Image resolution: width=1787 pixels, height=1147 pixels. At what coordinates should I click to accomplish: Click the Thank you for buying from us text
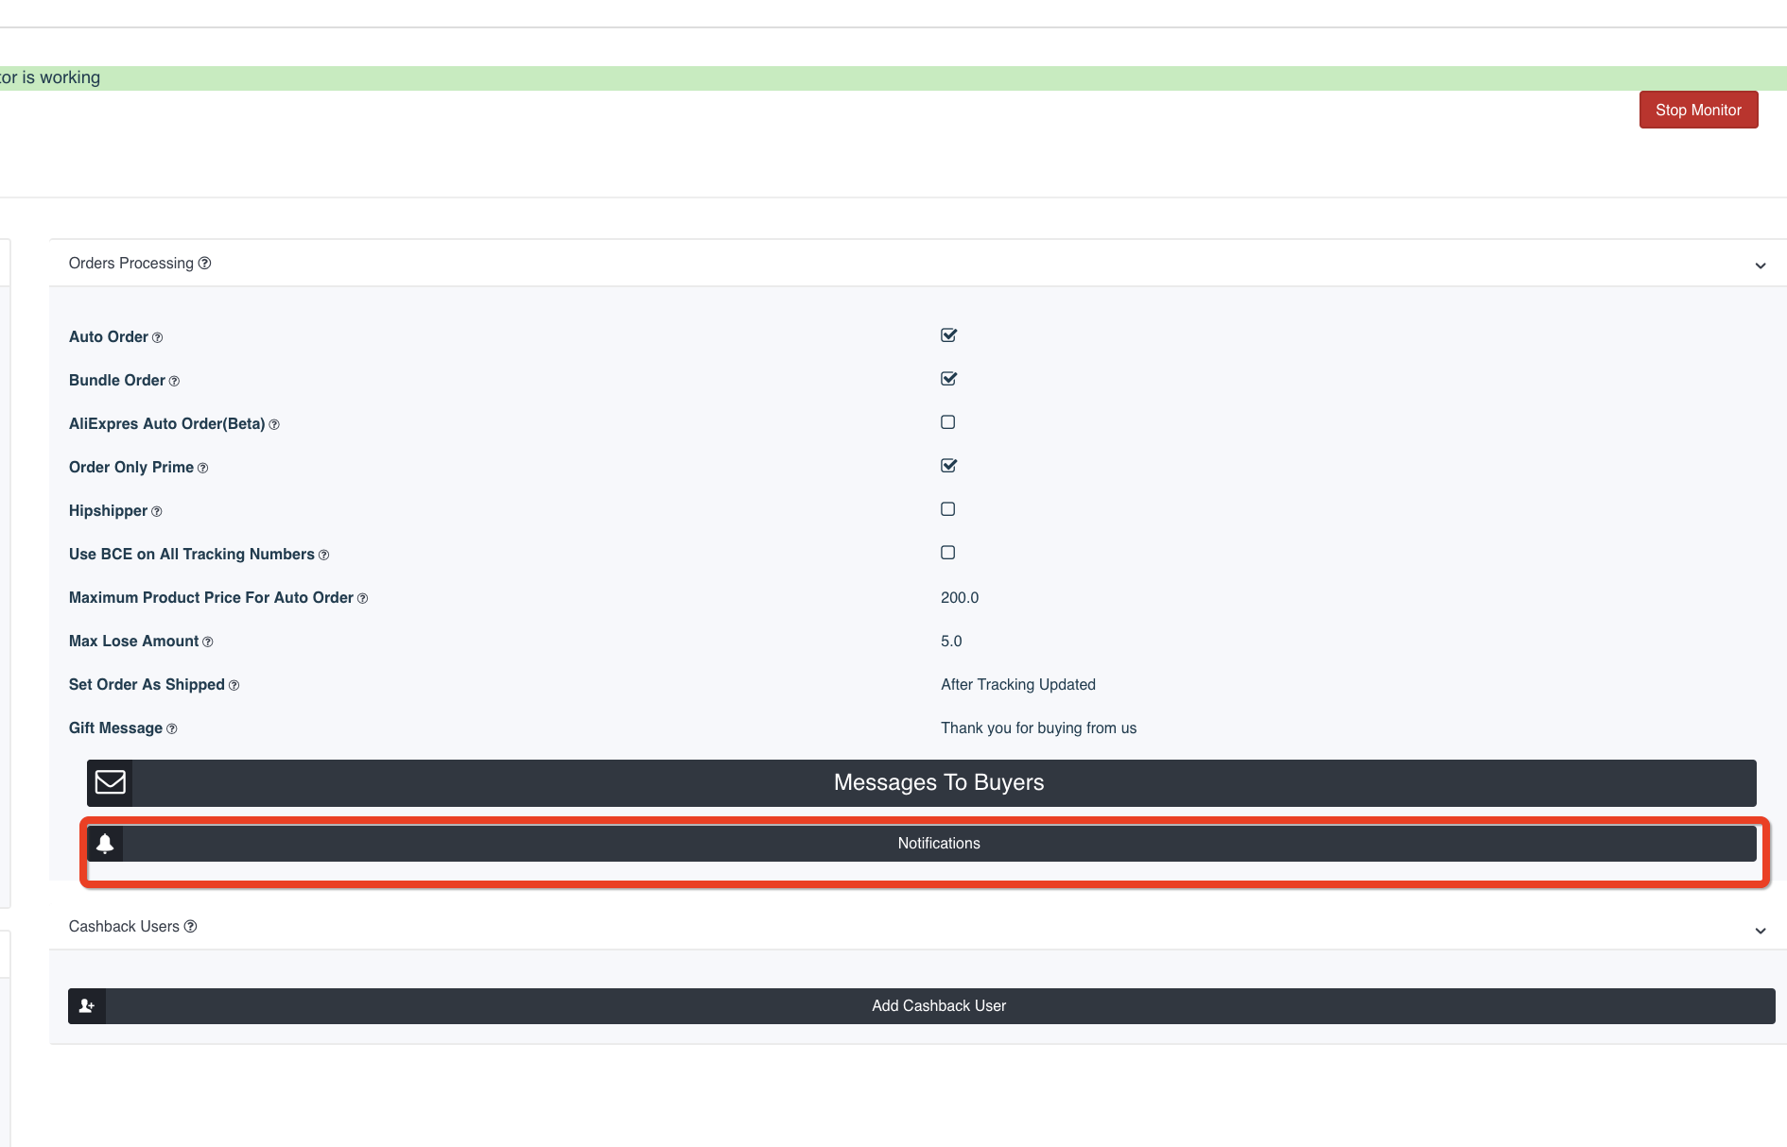tap(1038, 728)
